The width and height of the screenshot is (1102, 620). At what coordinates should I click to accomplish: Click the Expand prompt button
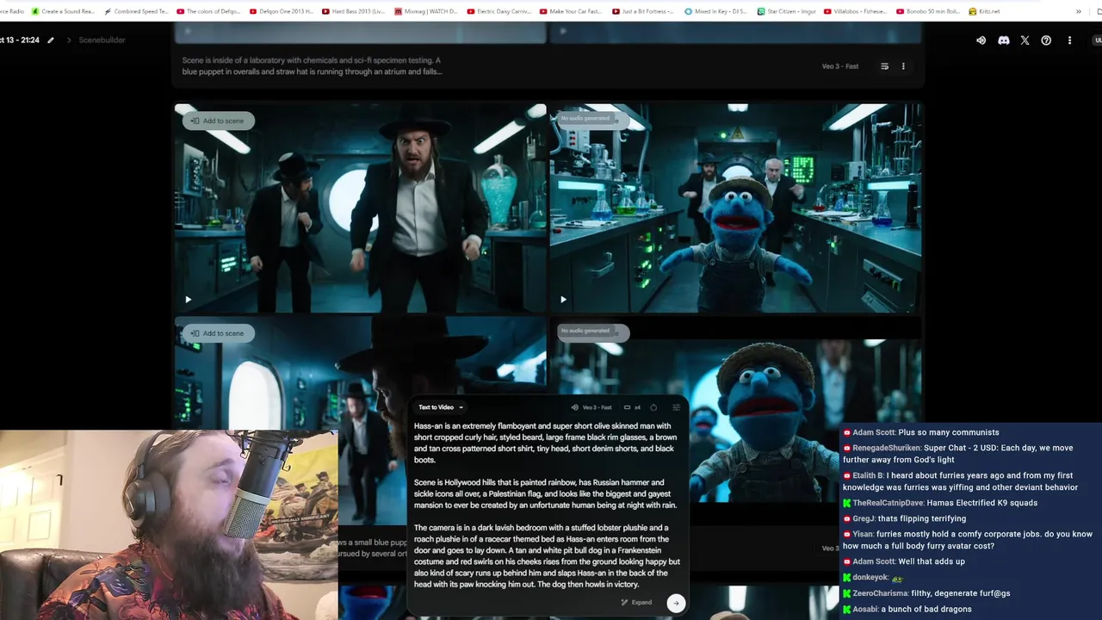tap(636, 603)
